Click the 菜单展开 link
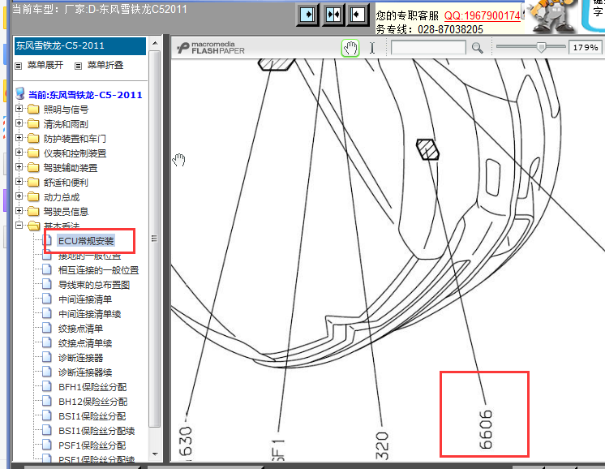This screenshot has width=605, height=469. point(45,65)
